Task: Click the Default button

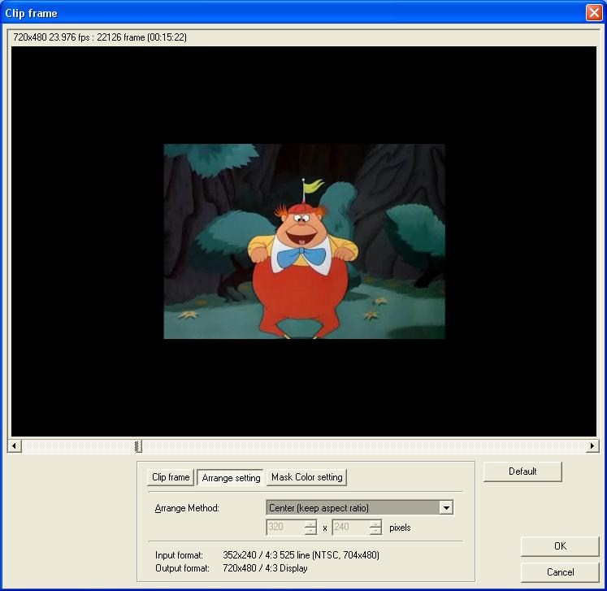Action: pyautogui.click(x=522, y=471)
